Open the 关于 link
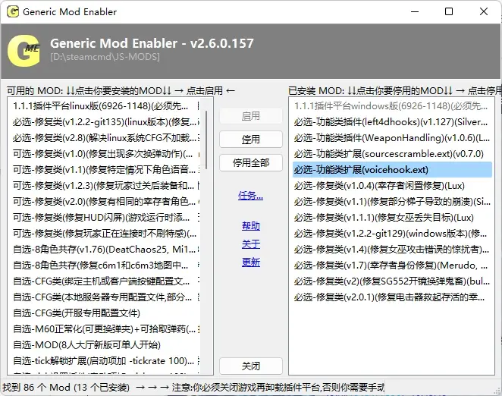The image size is (502, 396). [x=251, y=244]
